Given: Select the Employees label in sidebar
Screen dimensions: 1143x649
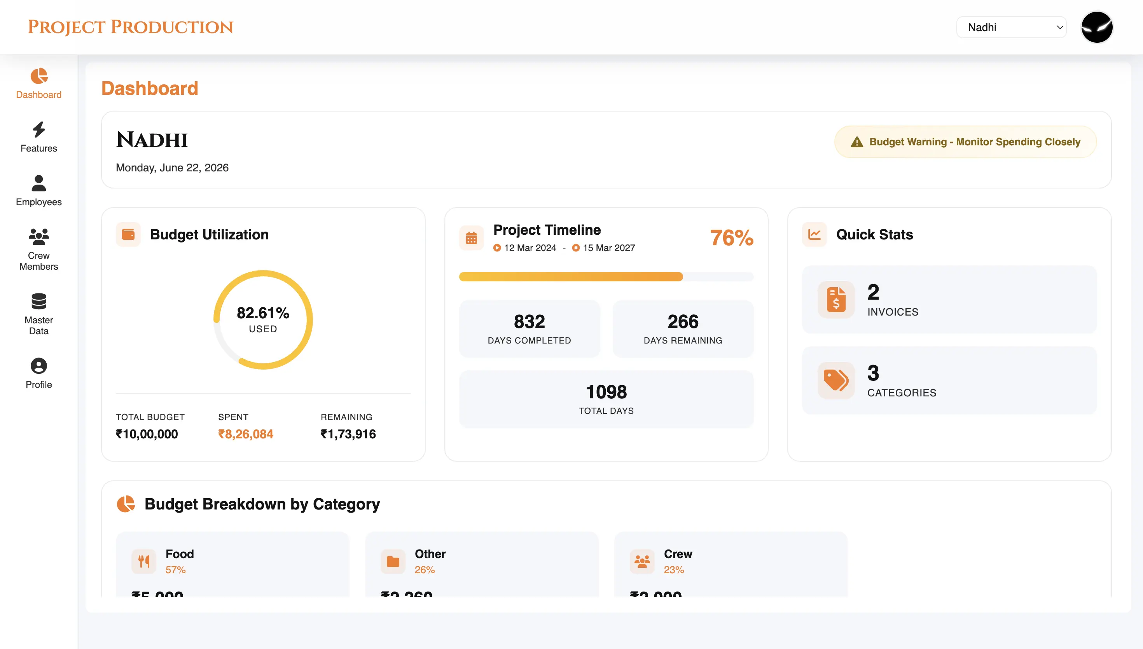Looking at the screenshot, I should [39, 202].
